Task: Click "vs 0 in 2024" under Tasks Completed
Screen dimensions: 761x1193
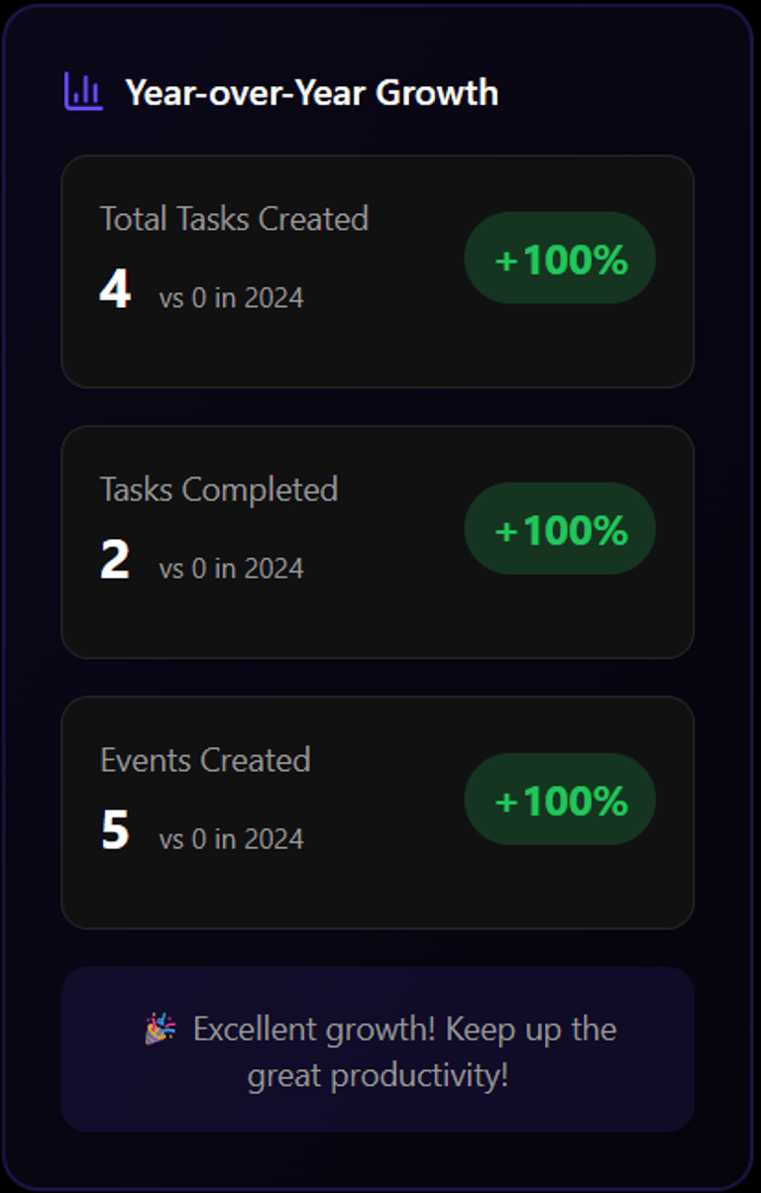Action: click(x=231, y=568)
